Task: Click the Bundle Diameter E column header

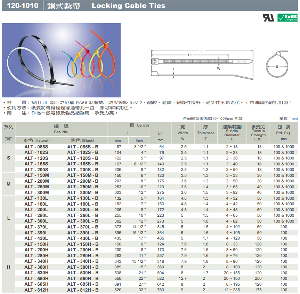Action: (232, 133)
